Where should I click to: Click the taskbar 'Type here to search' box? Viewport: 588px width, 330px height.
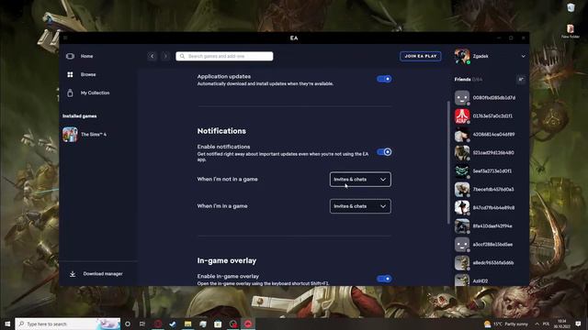68,324
